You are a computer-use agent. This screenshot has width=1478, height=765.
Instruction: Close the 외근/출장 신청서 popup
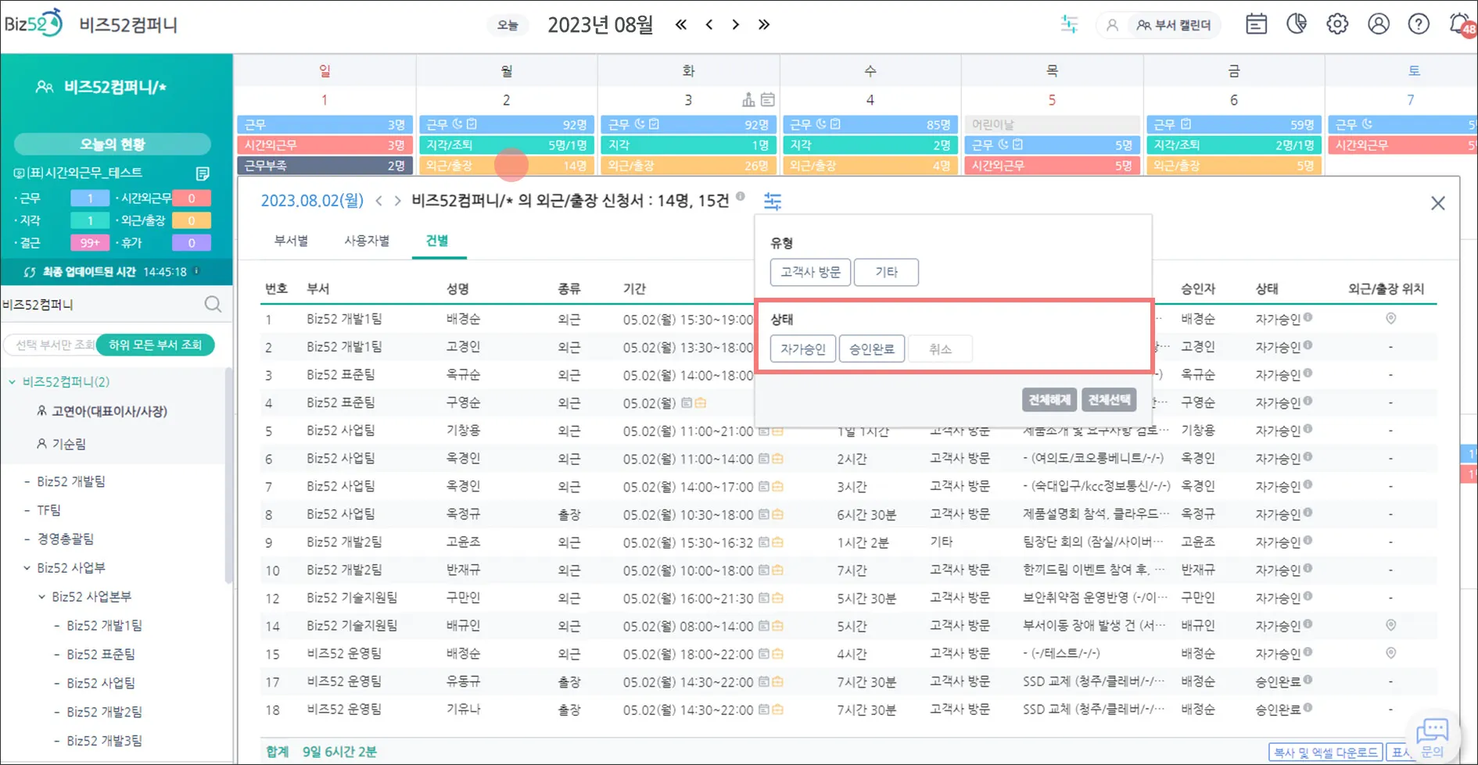[1437, 203]
